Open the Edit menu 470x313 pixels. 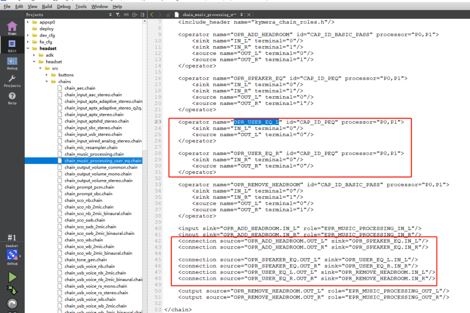pyautogui.click(x=19, y=6)
